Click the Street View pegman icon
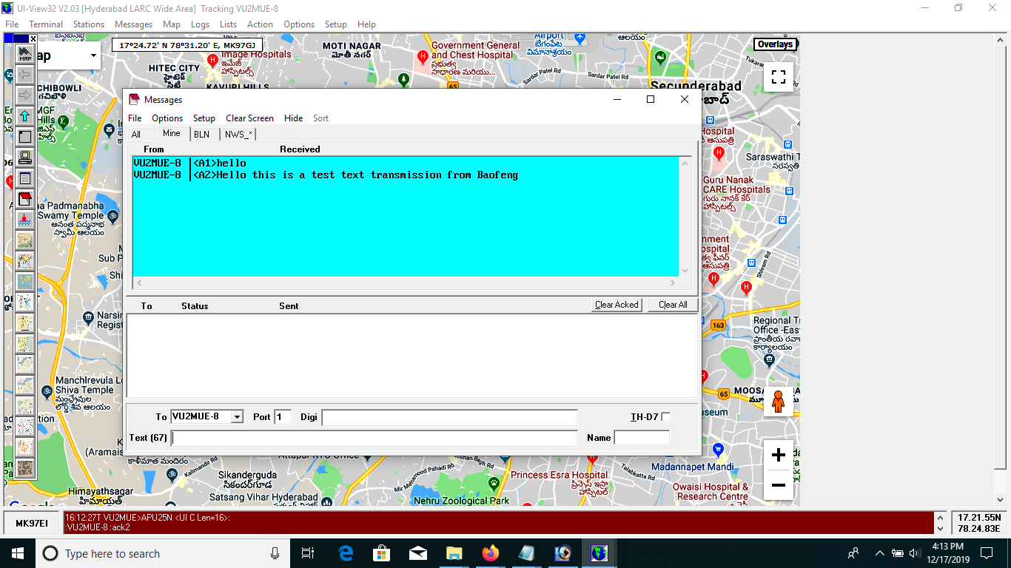 point(778,402)
